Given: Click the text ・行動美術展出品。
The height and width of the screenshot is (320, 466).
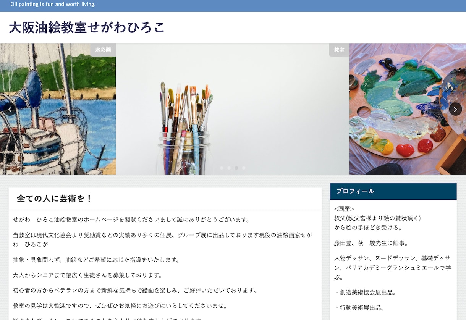Looking at the screenshot, I should 360,308.
